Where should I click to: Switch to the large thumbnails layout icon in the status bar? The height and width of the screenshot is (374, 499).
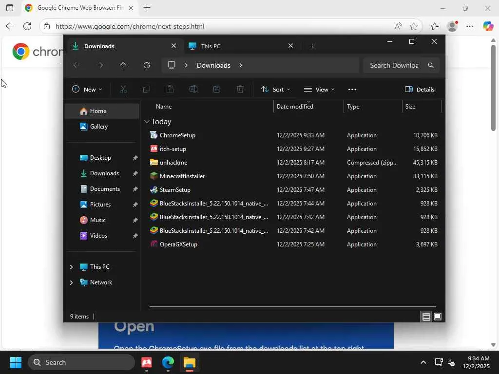pos(438,317)
